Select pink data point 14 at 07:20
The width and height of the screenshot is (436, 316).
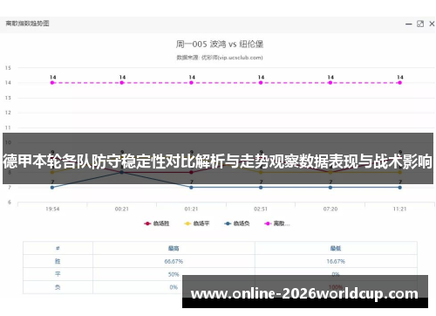click(x=330, y=83)
